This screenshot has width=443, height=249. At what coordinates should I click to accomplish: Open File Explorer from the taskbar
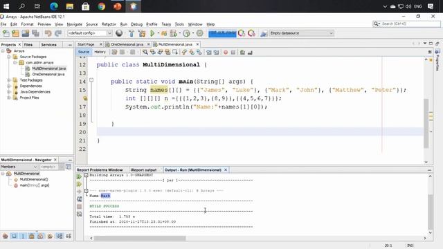point(69,6)
